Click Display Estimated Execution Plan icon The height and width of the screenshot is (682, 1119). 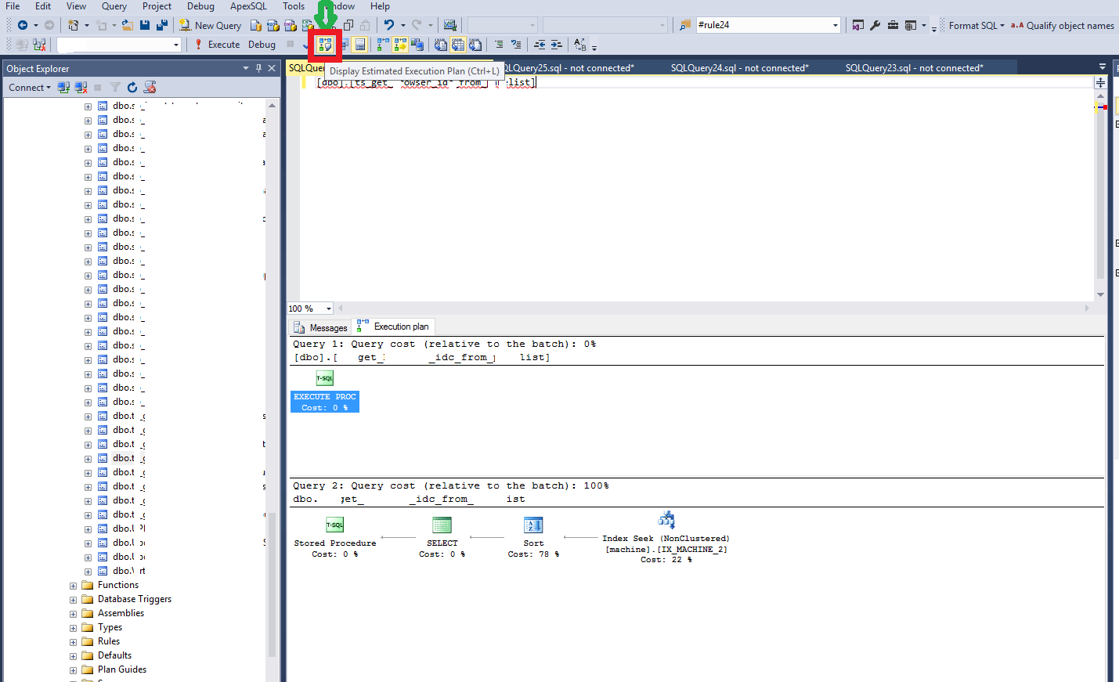pos(325,45)
